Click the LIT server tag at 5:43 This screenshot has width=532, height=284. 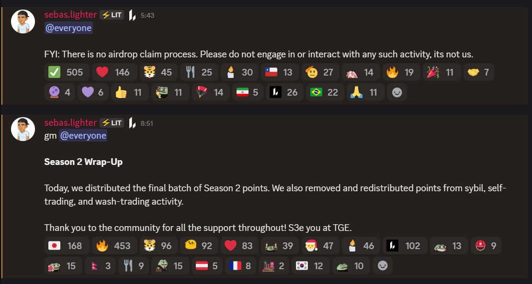click(112, 15)
